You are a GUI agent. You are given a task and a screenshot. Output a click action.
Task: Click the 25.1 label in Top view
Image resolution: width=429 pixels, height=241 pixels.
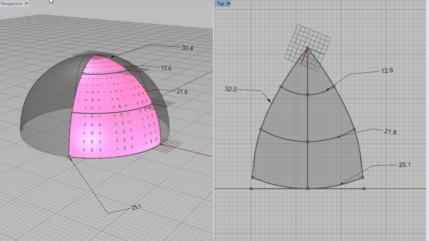point(405,165)
